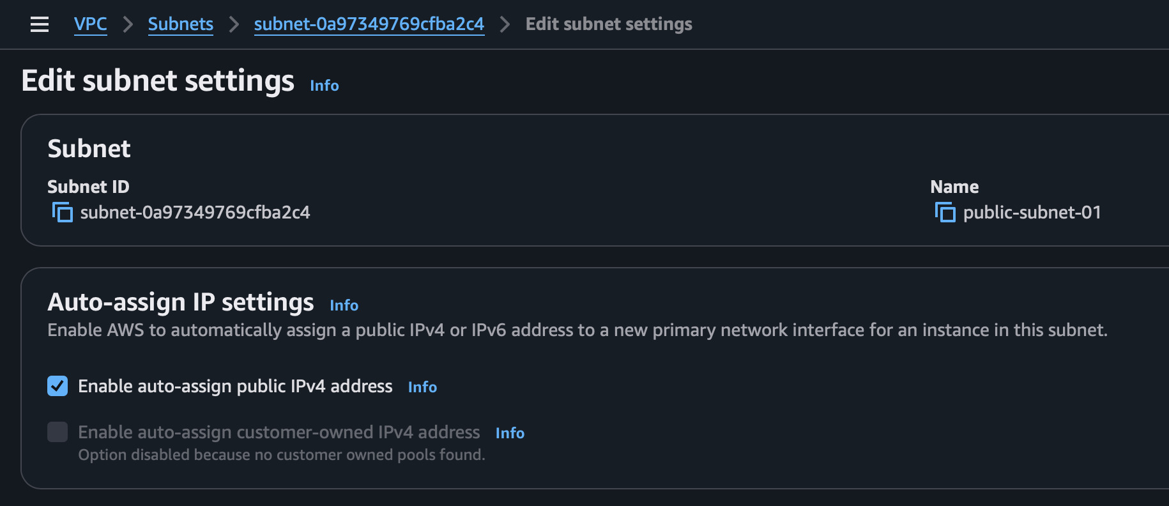1169x506 pixels.
Task: Show Info for Auto-assign IP settings
Action: pyautogui.click(x=344, y=305)
